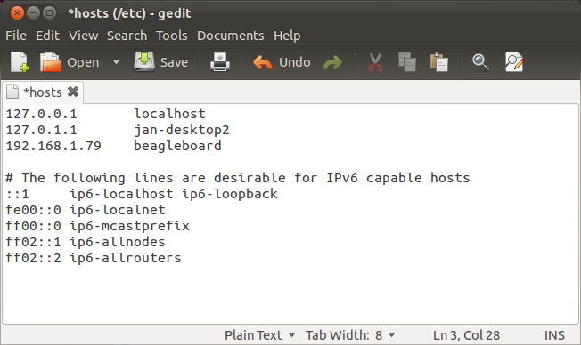Viewport: 581px width, 345px height.
Task: Open the Documents menu
Action: [231, 36]
